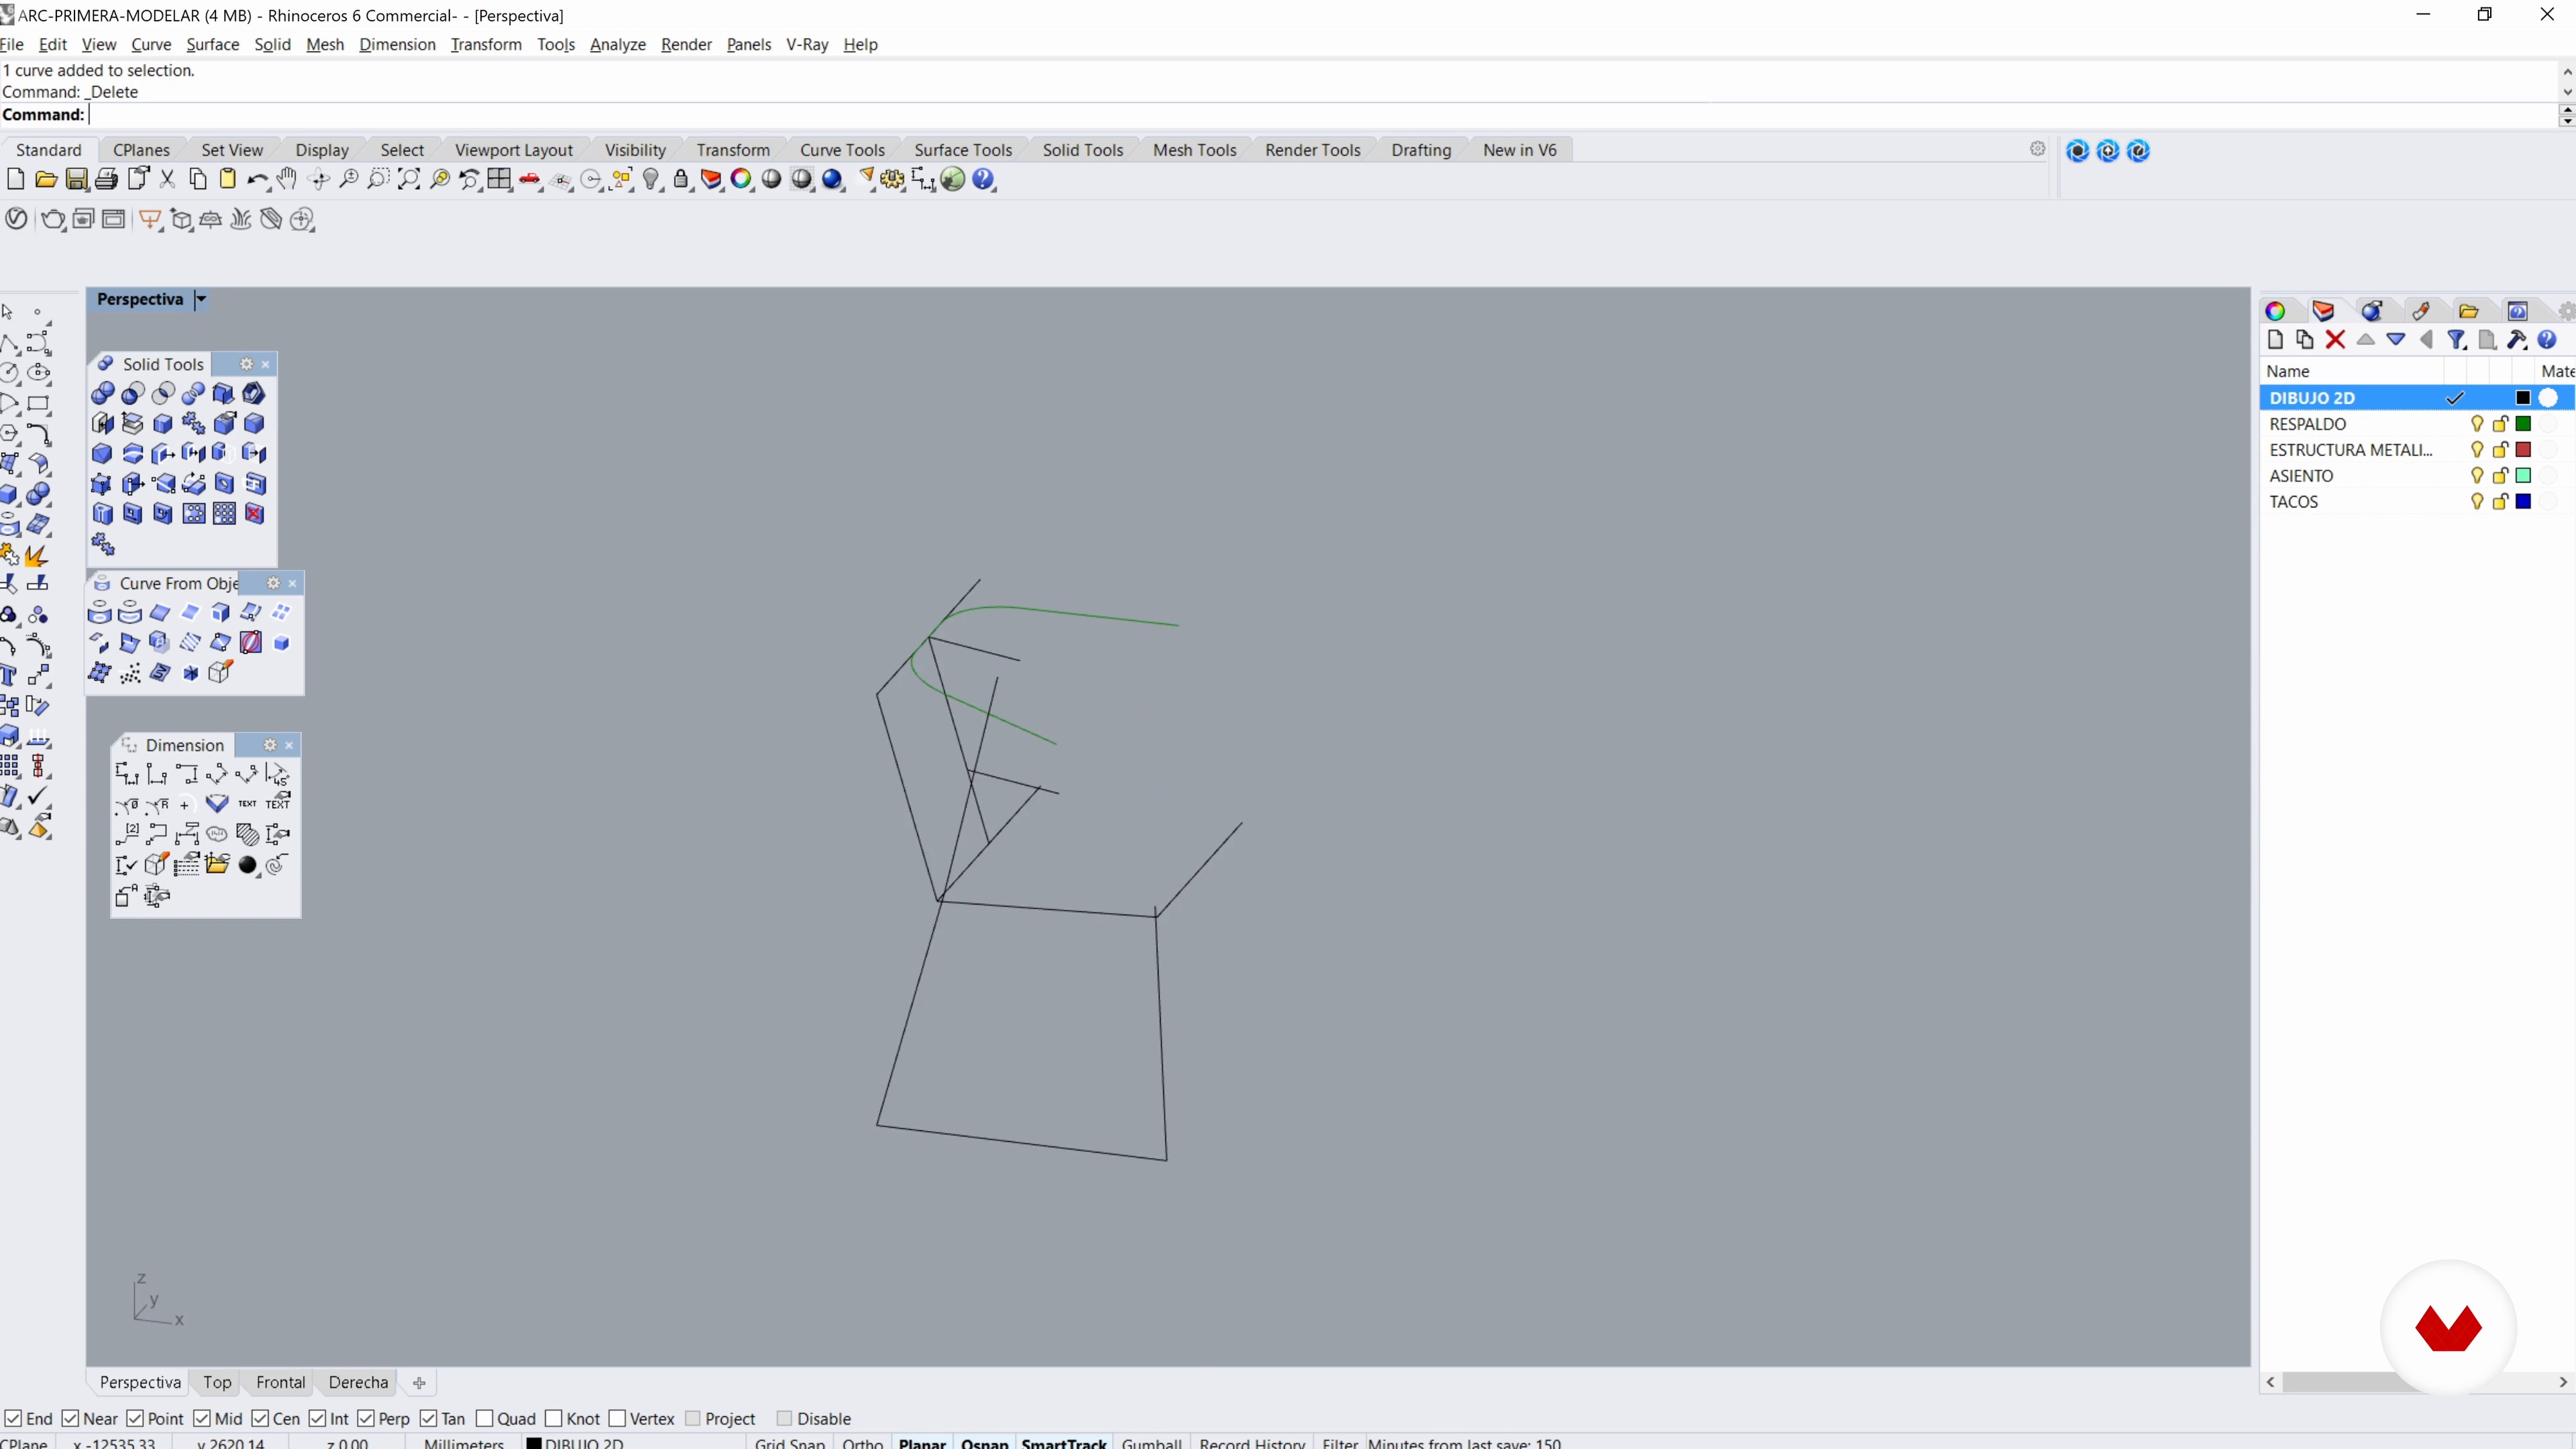This screenshot has width=2576, height=1449.
Task: Click the Project curve icon in Curve From Object
Action: point(99,613)
